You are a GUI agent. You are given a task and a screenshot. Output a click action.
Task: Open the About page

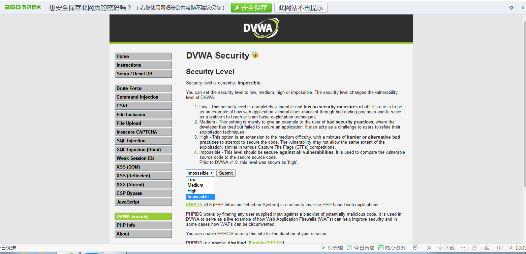point(143,234)
